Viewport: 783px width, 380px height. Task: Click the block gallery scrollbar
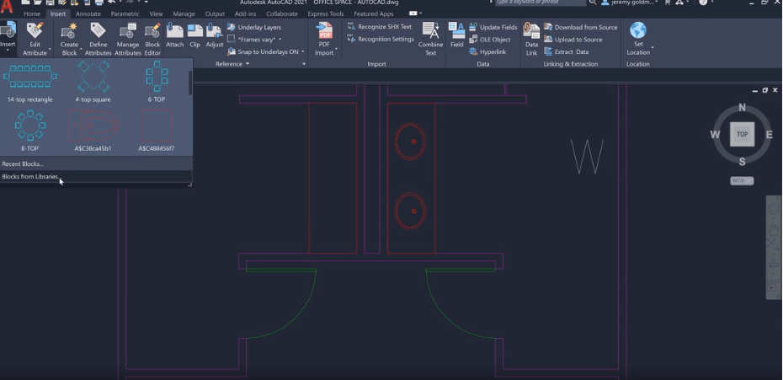189,83
